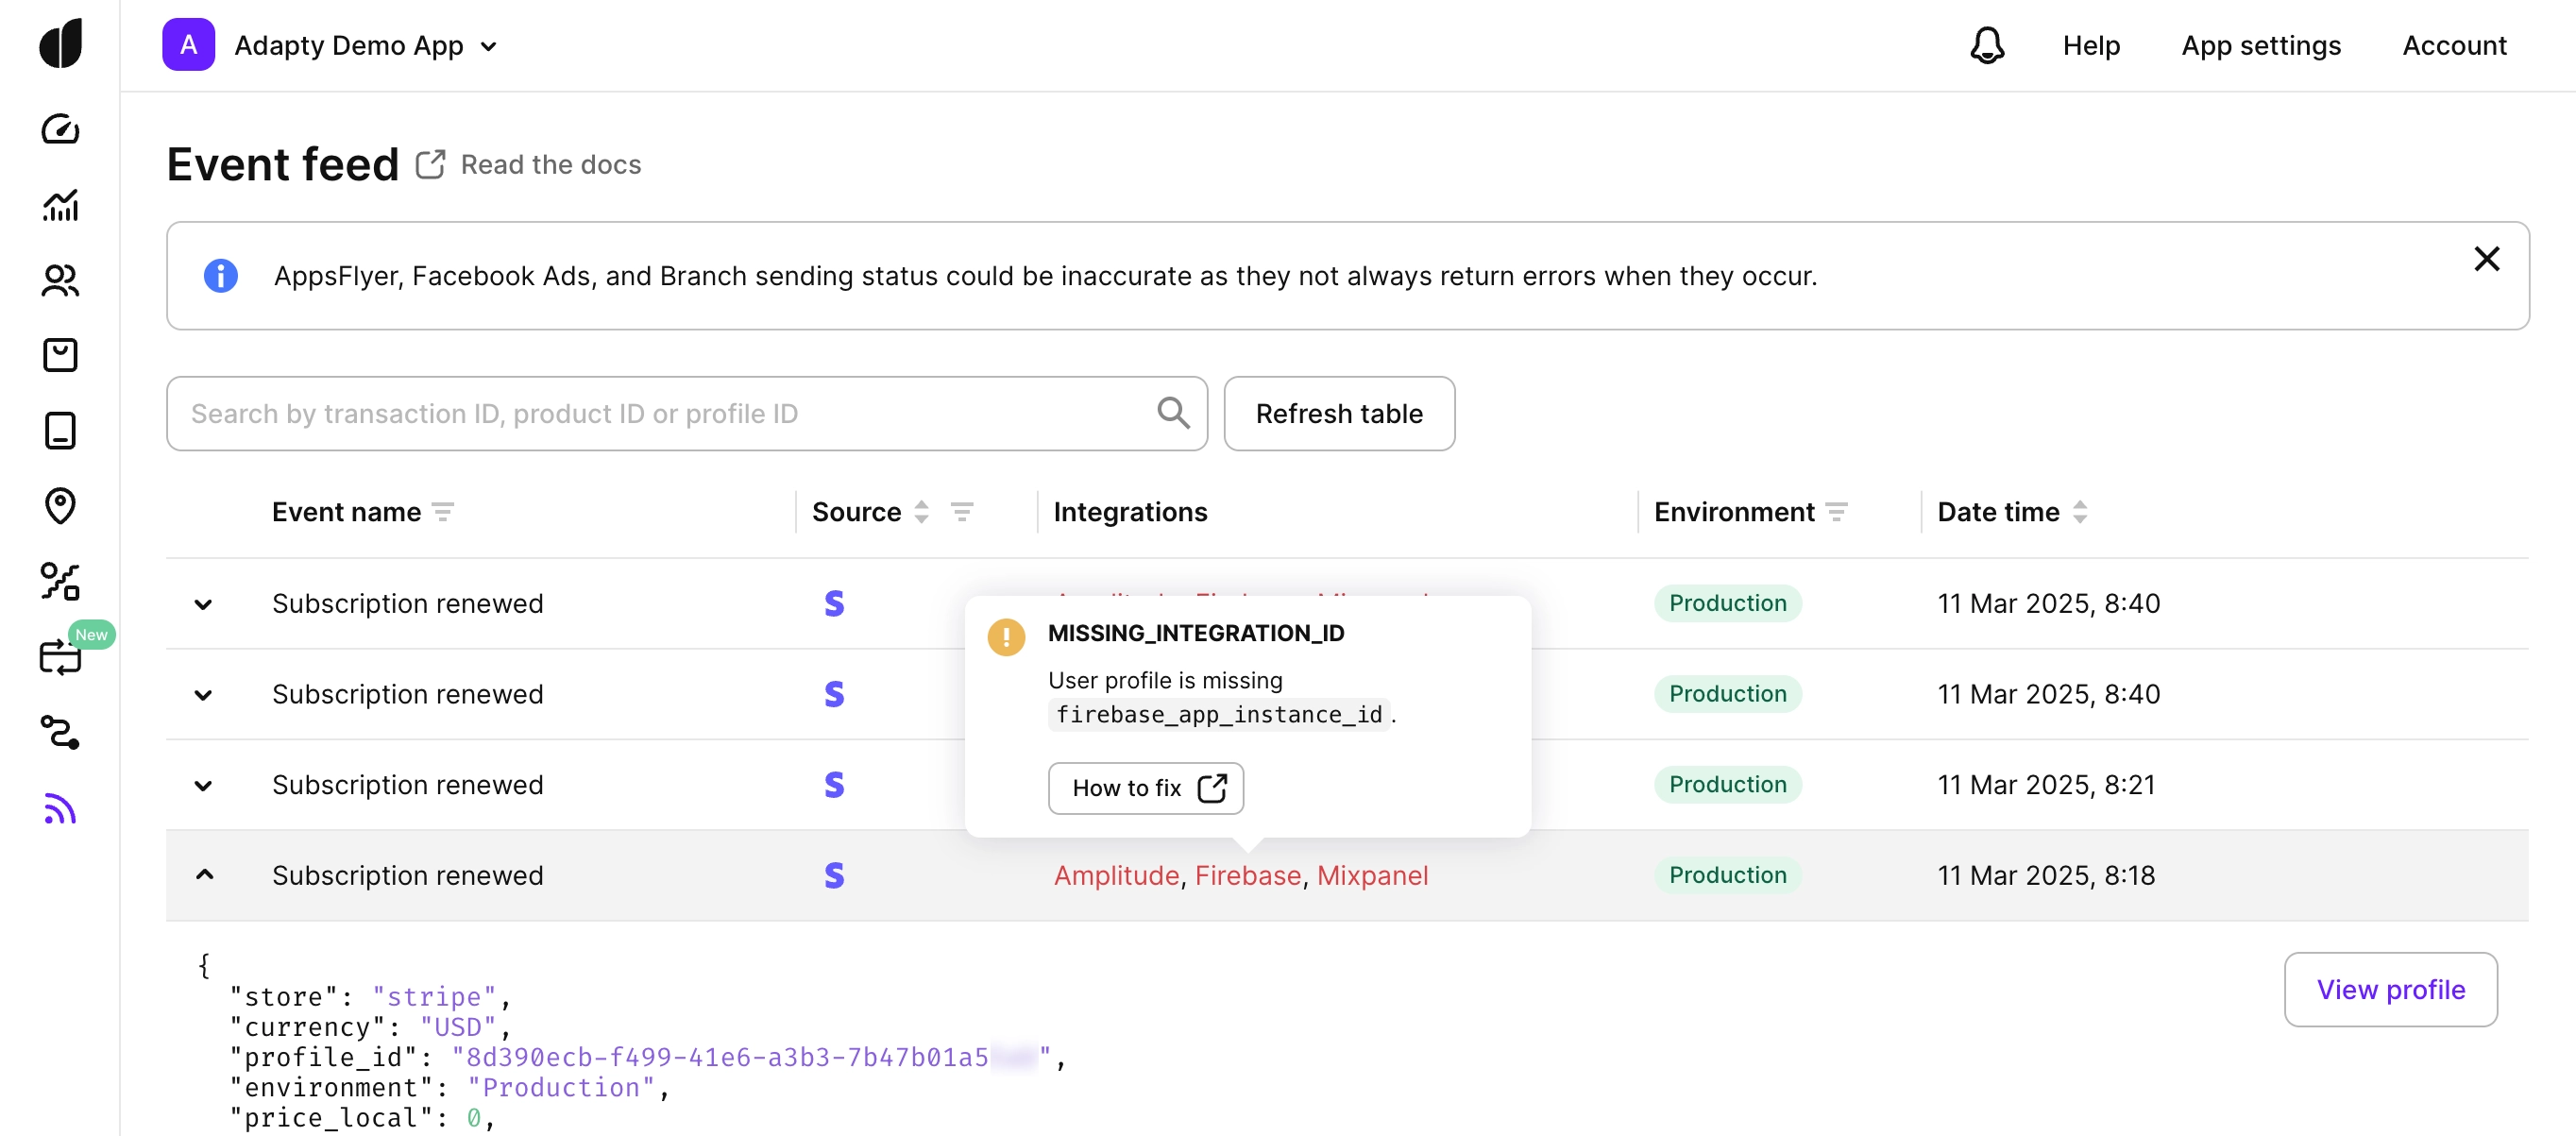Open the analytics charts sidebar icon

[60, 205]
